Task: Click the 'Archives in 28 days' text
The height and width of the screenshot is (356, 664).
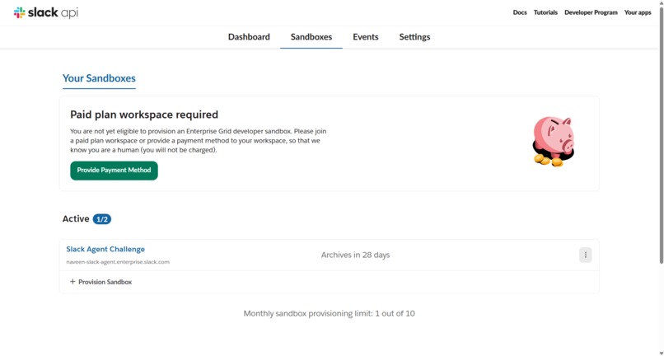Action: (x=355, y=255)
